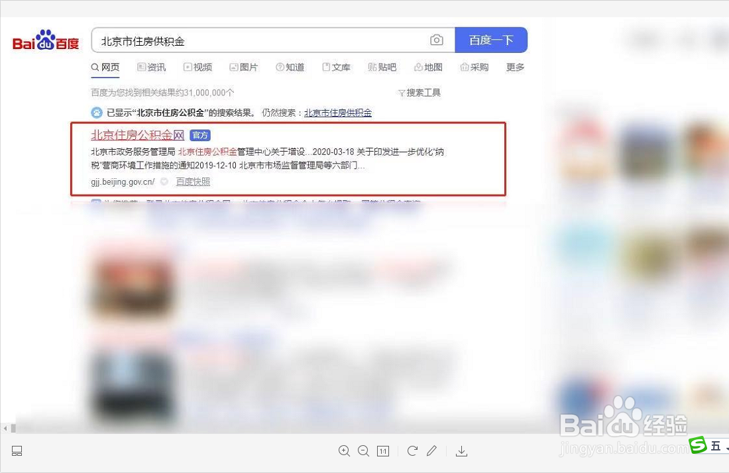
Task: Select the 网页 tab
Action: (105, 68)
